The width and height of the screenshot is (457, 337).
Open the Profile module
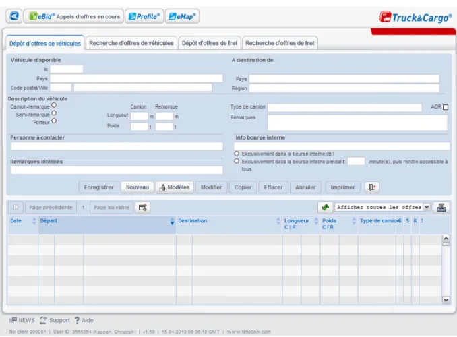point(144,16)
